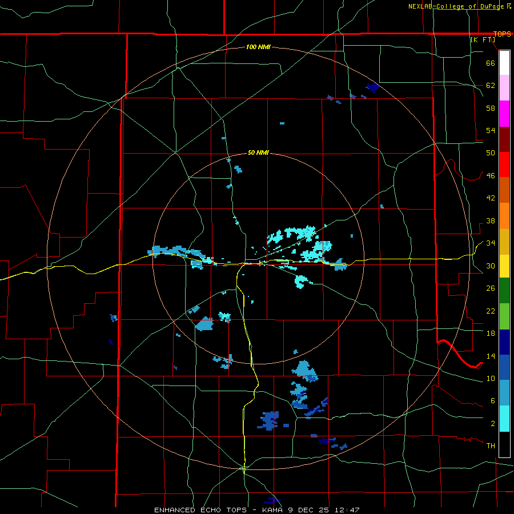
Task: Click the TH legend label
Action: point(491,445)
